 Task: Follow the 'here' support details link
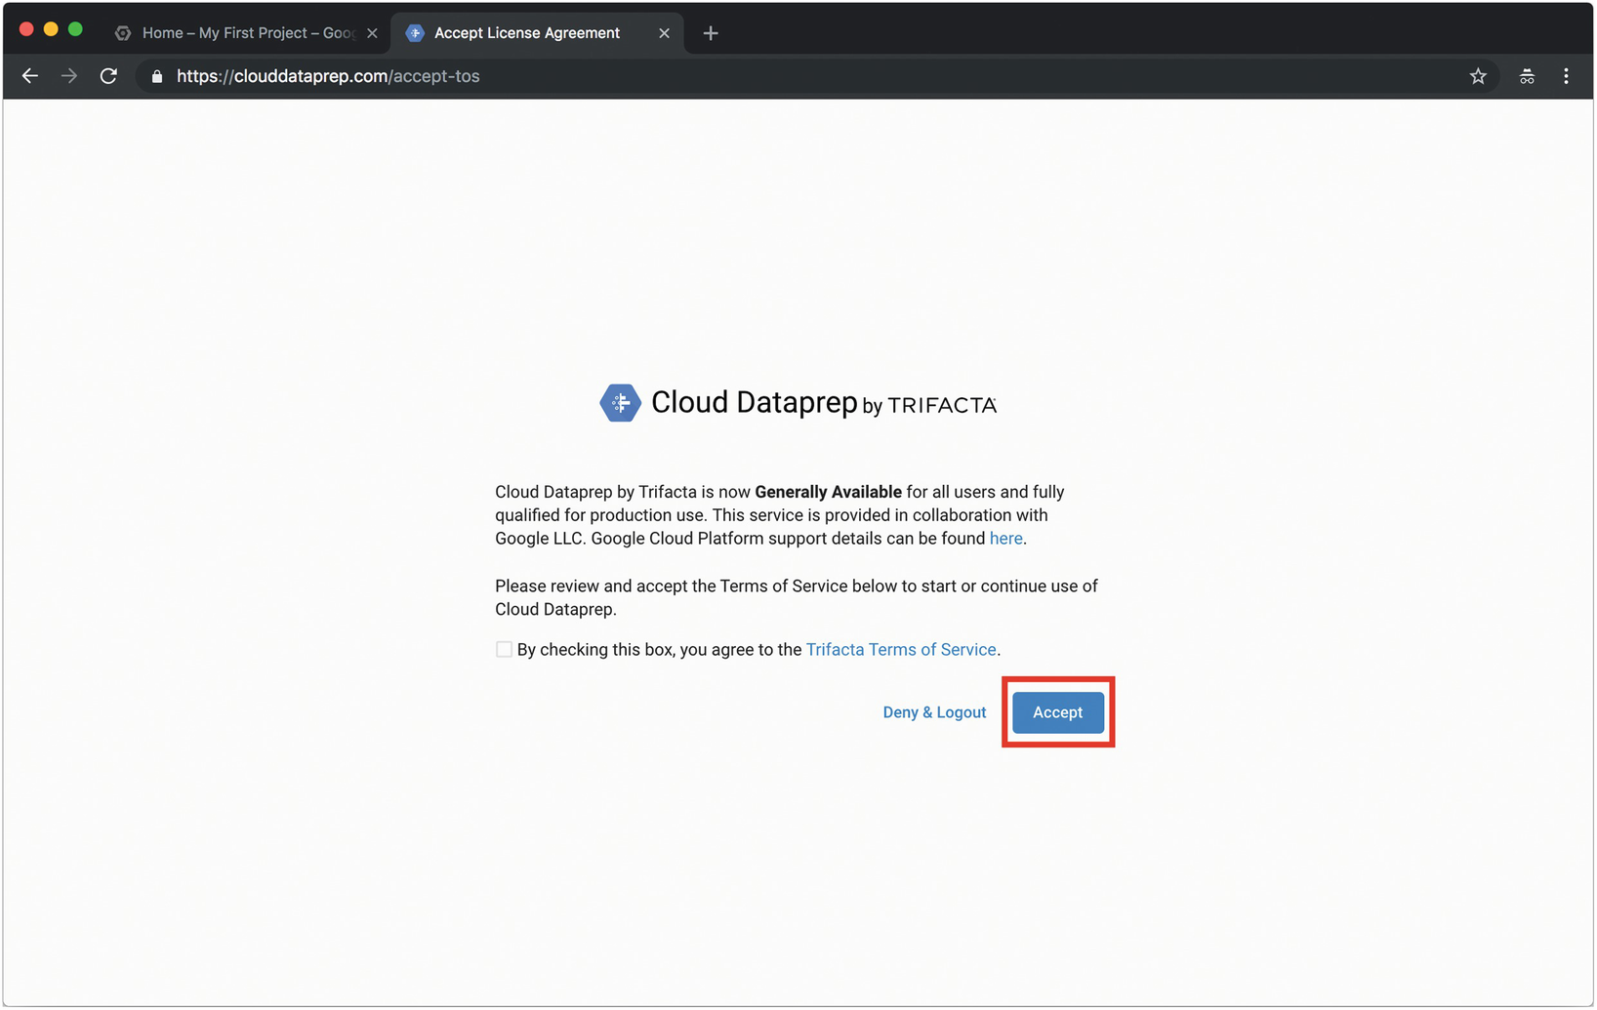pos(1005,539)
